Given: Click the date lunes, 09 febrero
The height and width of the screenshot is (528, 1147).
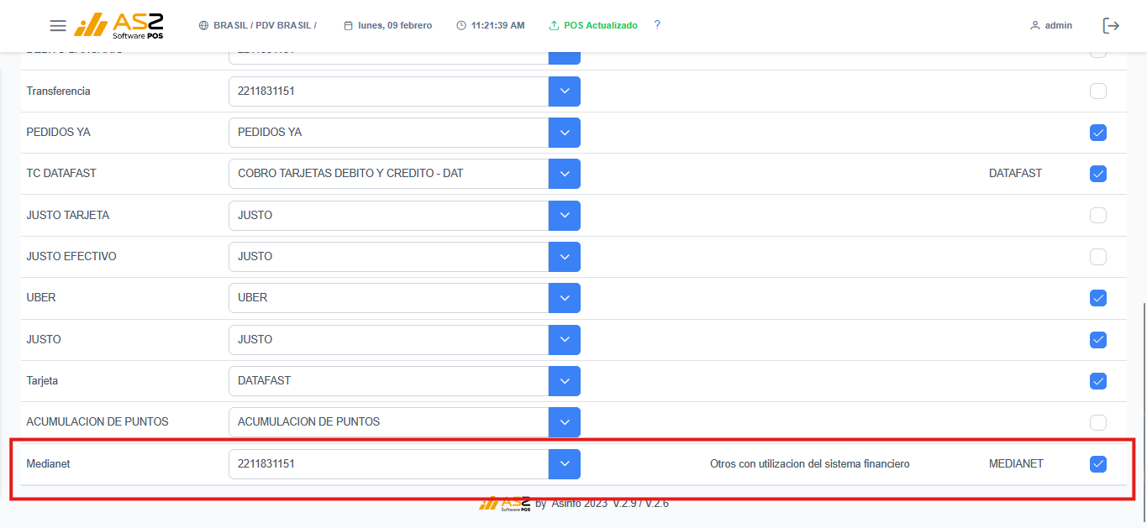Looking at the screenshot, I should point(395,26).
